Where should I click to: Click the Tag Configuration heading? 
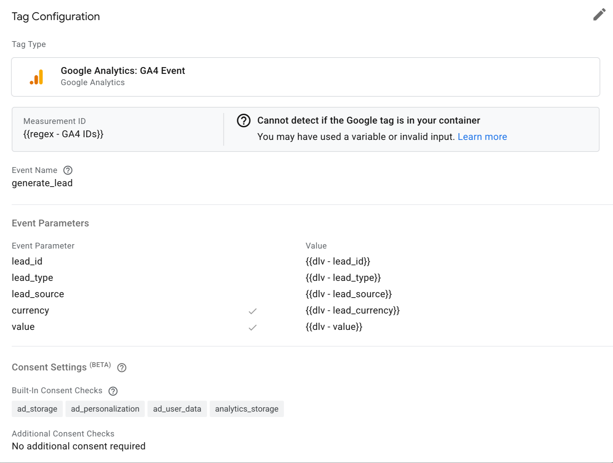point(56,16)
